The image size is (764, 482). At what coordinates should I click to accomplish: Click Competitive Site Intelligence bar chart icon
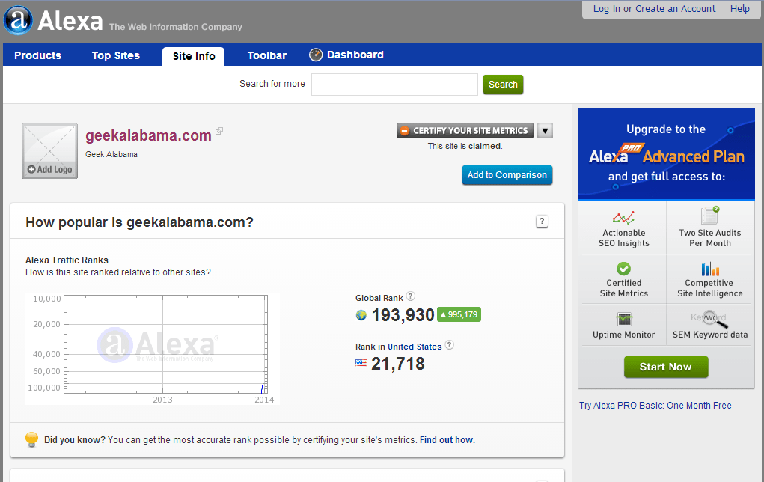[x=710, y=269]
